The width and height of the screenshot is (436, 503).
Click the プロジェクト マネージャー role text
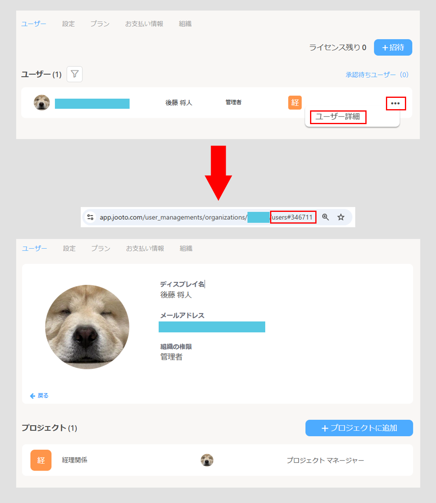coord(325,460)
